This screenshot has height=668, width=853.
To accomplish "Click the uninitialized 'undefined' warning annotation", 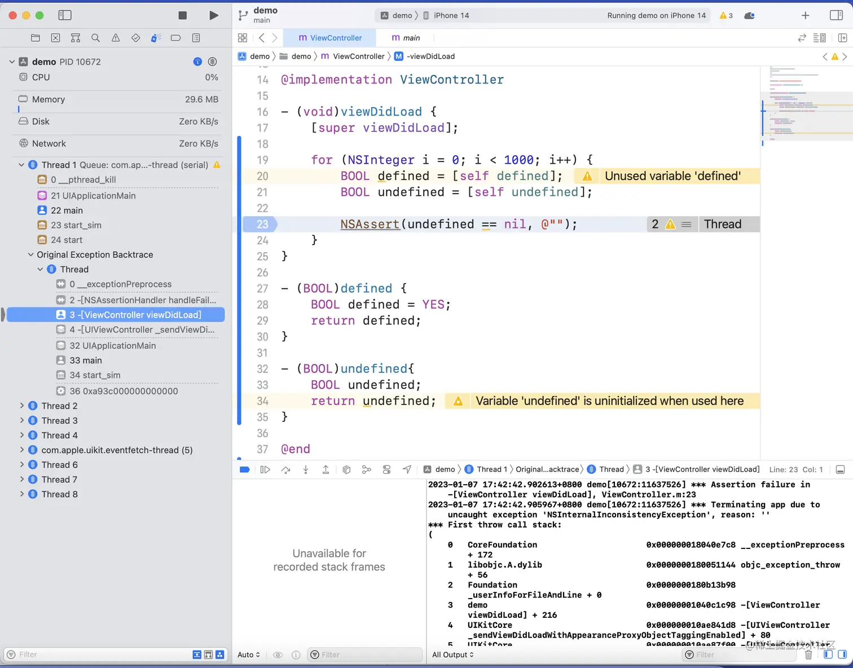I will [x=602, y=401].
